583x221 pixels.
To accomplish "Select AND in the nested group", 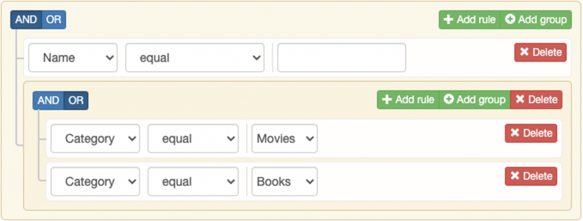I will tap(48, 100).
